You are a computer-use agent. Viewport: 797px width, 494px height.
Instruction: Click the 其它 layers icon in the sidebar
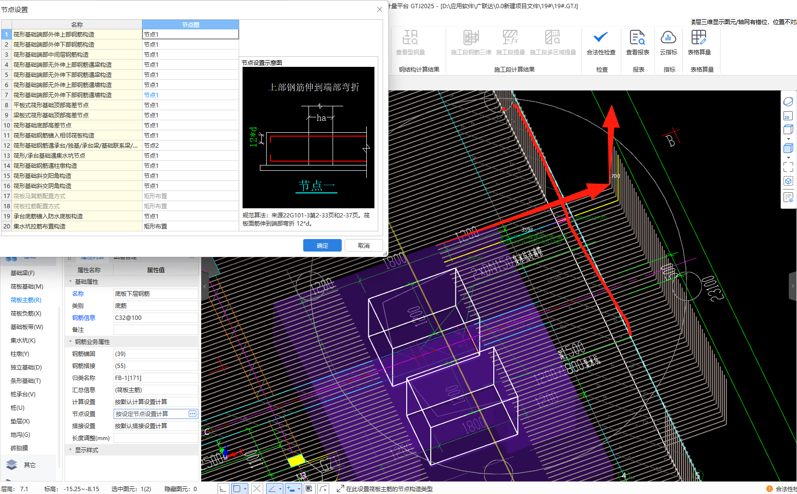click(x=12, y=465)
